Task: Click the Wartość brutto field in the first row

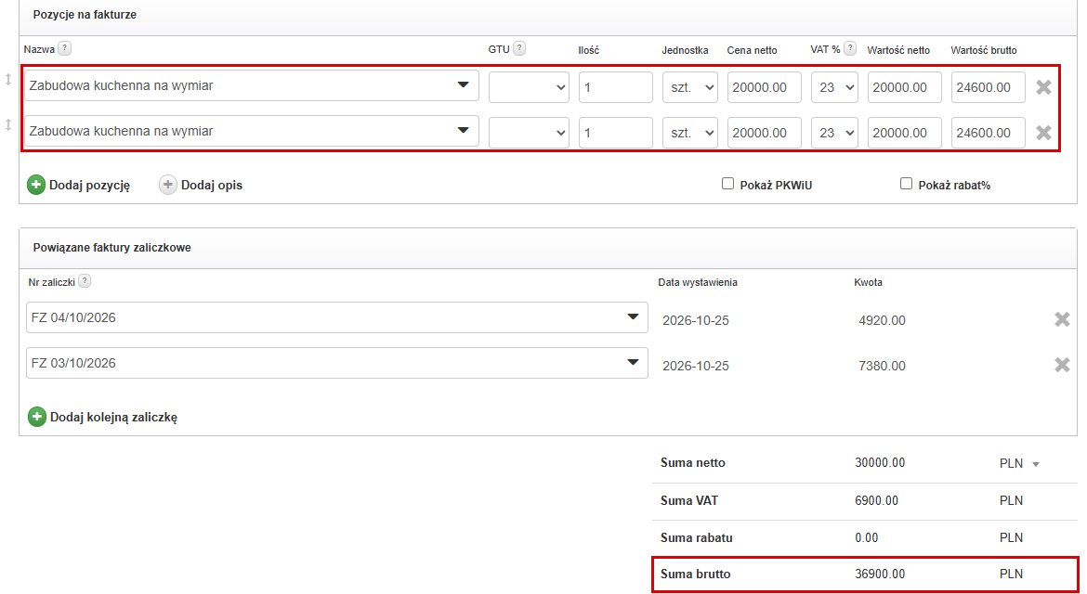Action: point(989,87)
